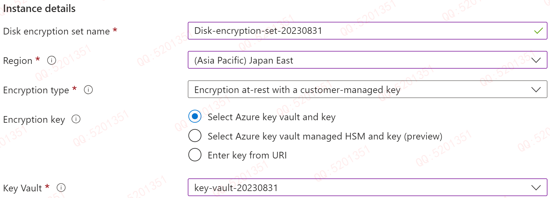
Task: Open the 'key-vault-20230831' selector
Action: tap(348, 188)
